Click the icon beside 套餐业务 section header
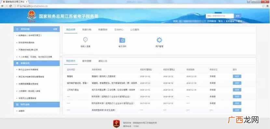Screen dimensions: 270x129 [x=17, y=63]
